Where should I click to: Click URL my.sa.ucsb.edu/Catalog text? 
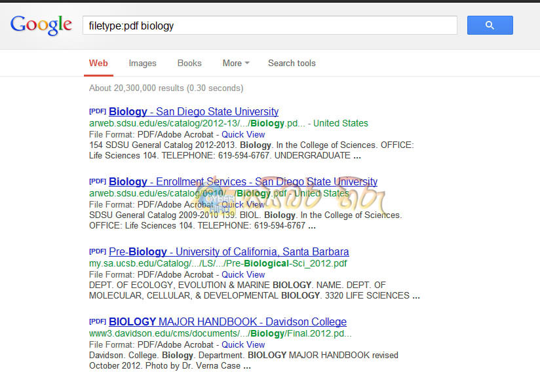218,264
